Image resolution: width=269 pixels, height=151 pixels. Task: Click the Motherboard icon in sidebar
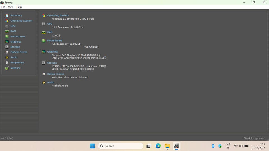click(x=7, y=36)
